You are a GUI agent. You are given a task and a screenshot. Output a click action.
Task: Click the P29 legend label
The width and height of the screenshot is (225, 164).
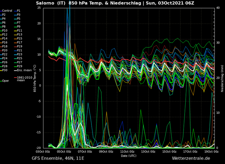point(19,66)
